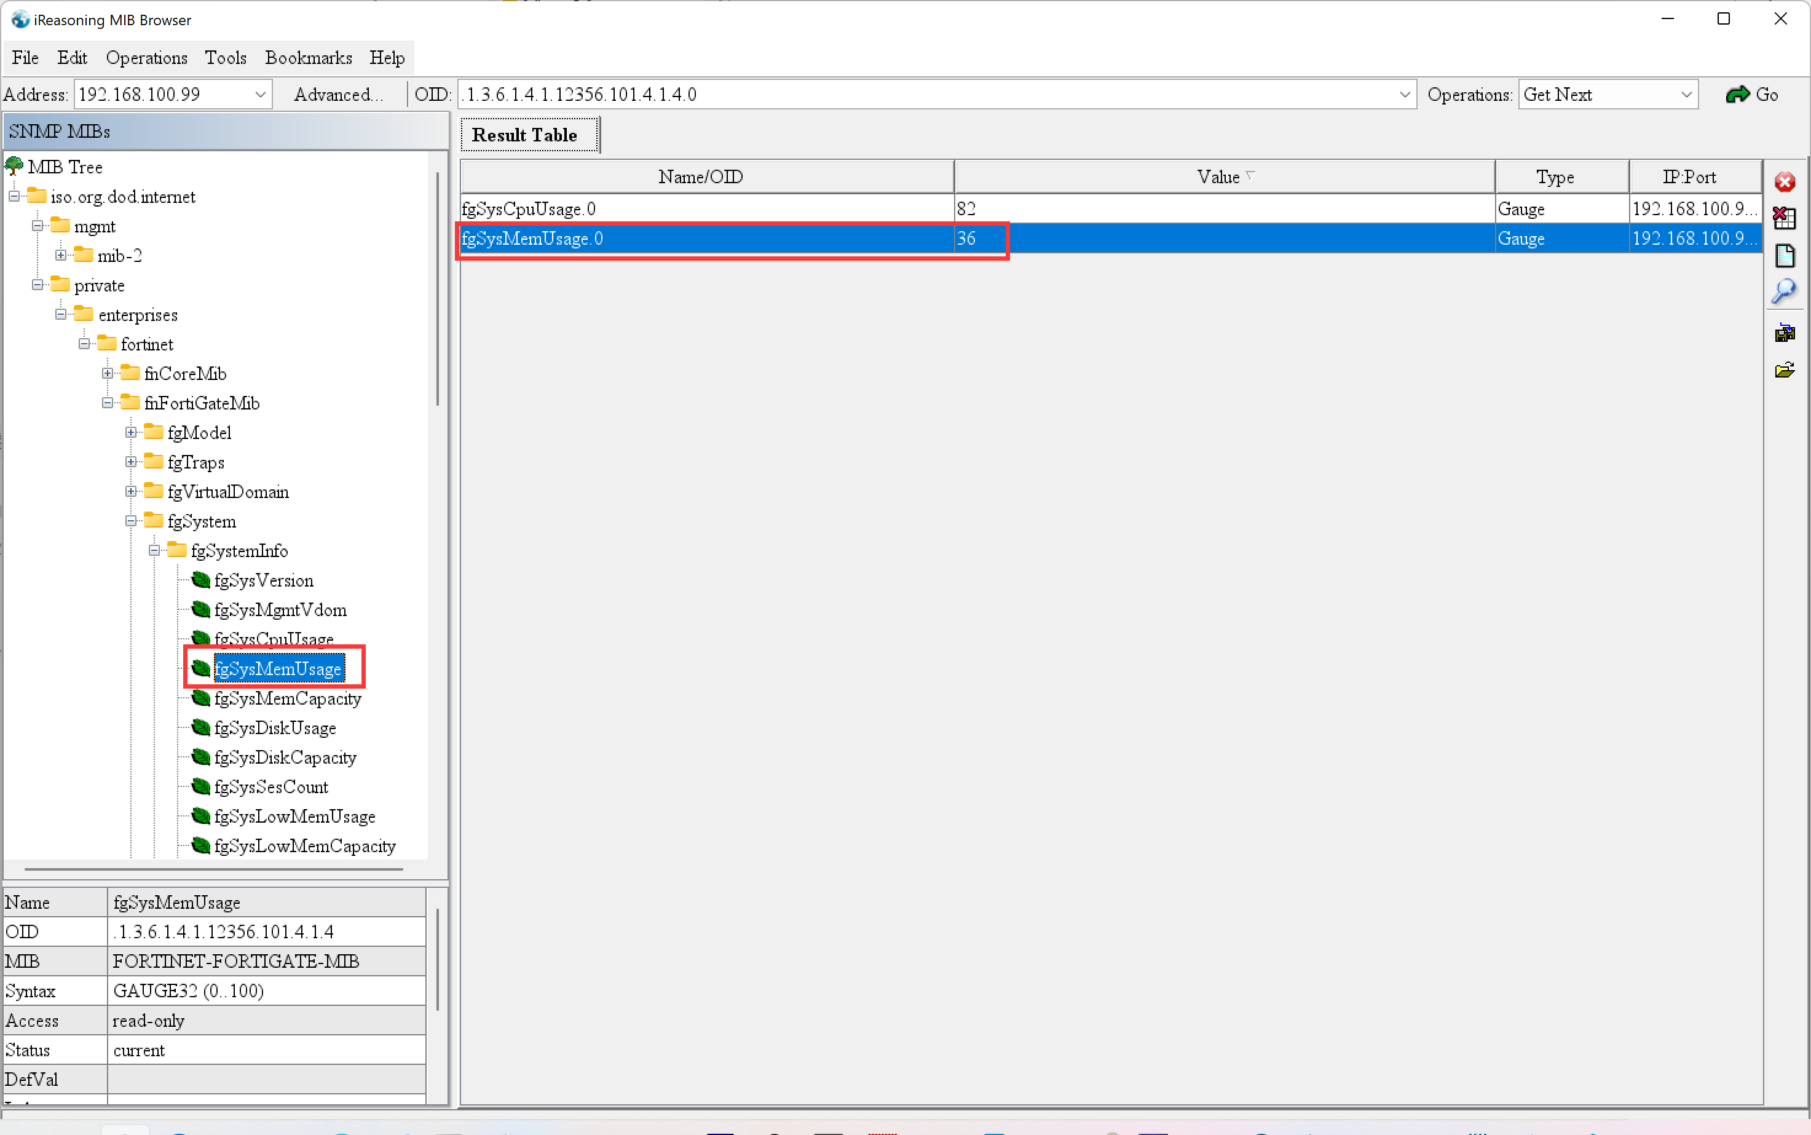Open the Tools menu
Screen dimensions: 1811x1135
pos(225,58)
